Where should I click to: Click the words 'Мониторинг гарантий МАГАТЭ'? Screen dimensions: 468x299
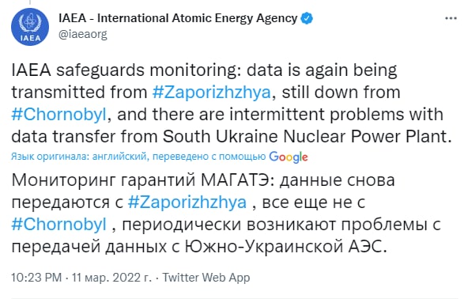(143, 180)
